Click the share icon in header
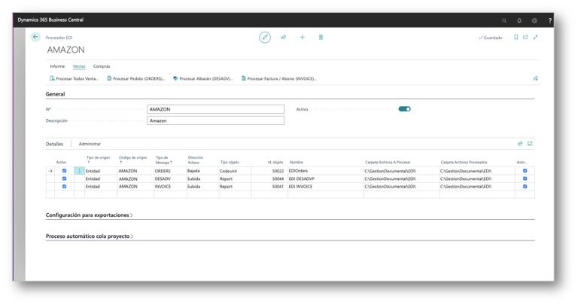578x305 pixels. pyautogui.click(x=284, y=37)
